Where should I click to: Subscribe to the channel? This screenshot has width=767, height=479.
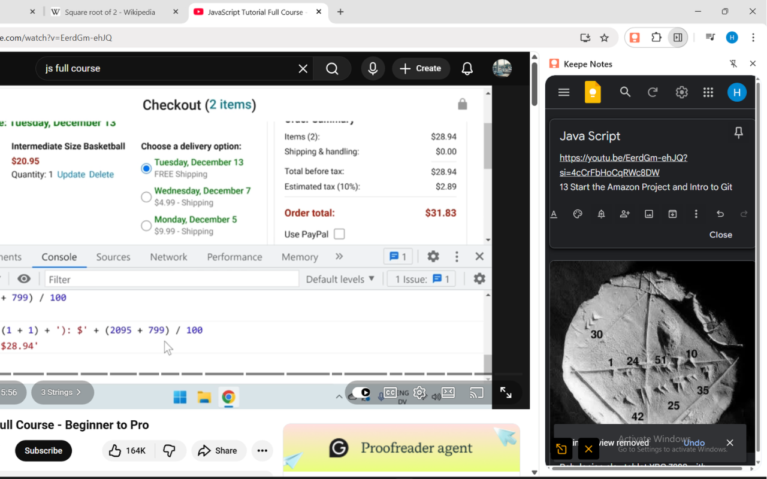[44, 451]
